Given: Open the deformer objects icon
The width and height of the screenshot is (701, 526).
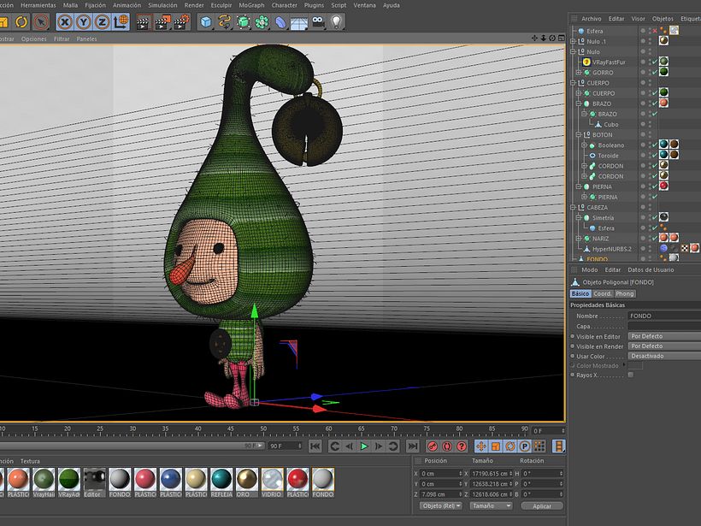Looking at the screenshot, I should point(280,22).
